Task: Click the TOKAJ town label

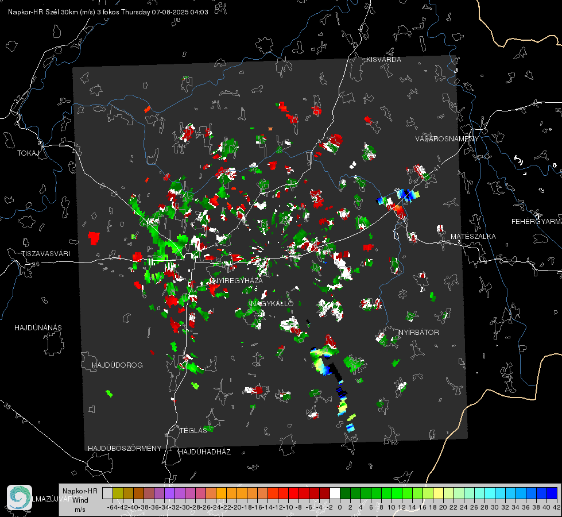Action: 28,153
